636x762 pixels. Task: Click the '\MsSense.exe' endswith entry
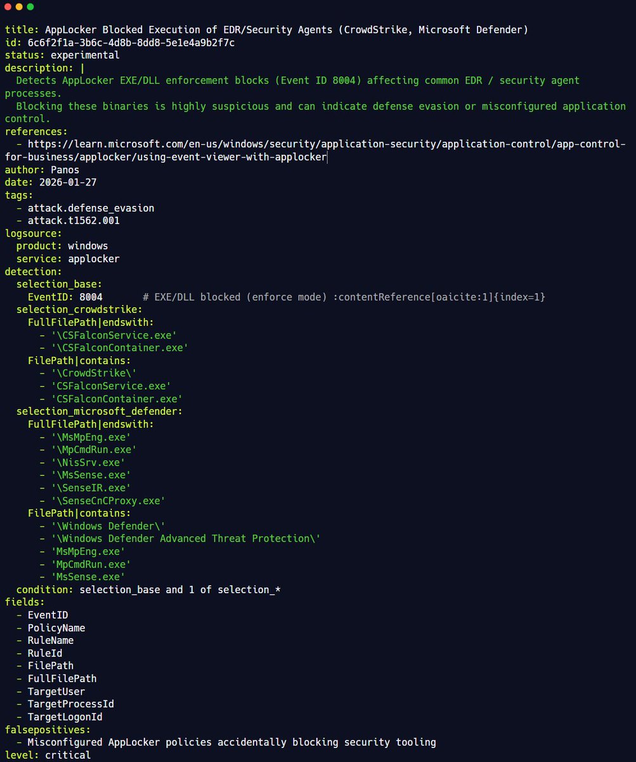(91, 474)
